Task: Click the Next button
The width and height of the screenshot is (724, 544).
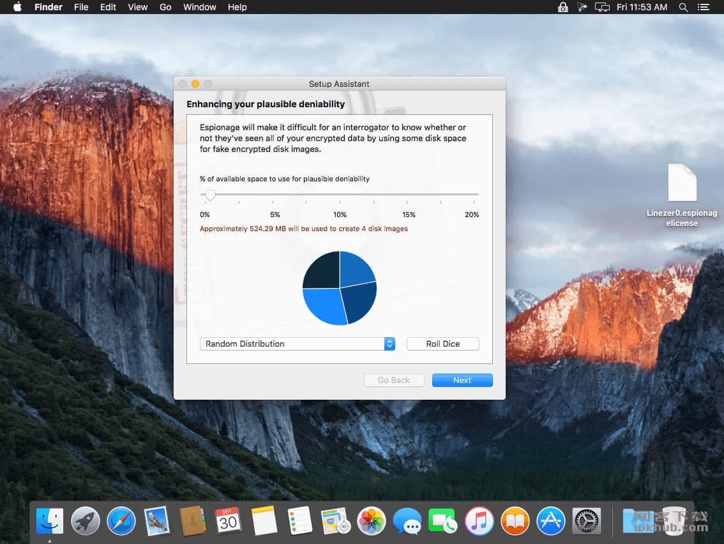Action: coord(462,380)
